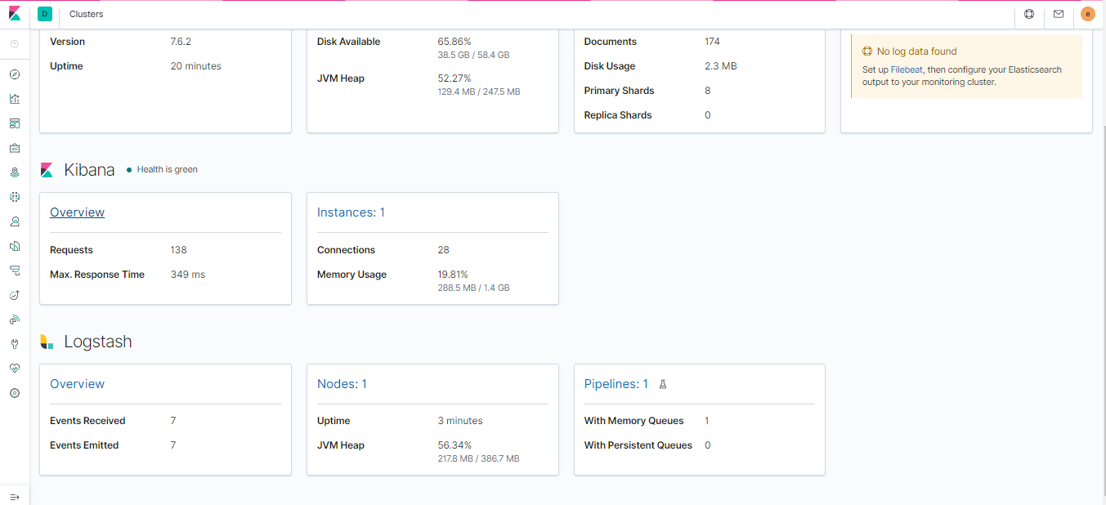Click the Primary Shards label

(x=620, y=91)
